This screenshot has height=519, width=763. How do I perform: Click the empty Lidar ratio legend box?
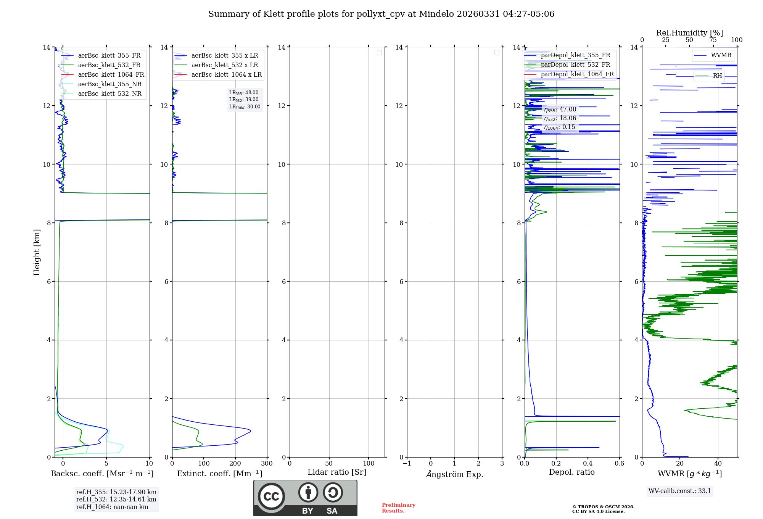[x=379, y=53]
